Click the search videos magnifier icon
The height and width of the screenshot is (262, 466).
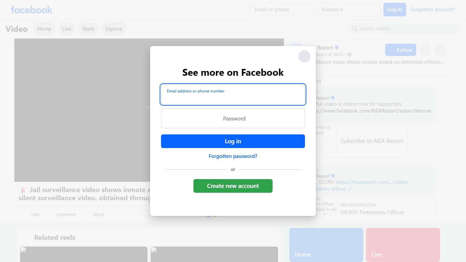pyautogui.click(x=355, y=29)
